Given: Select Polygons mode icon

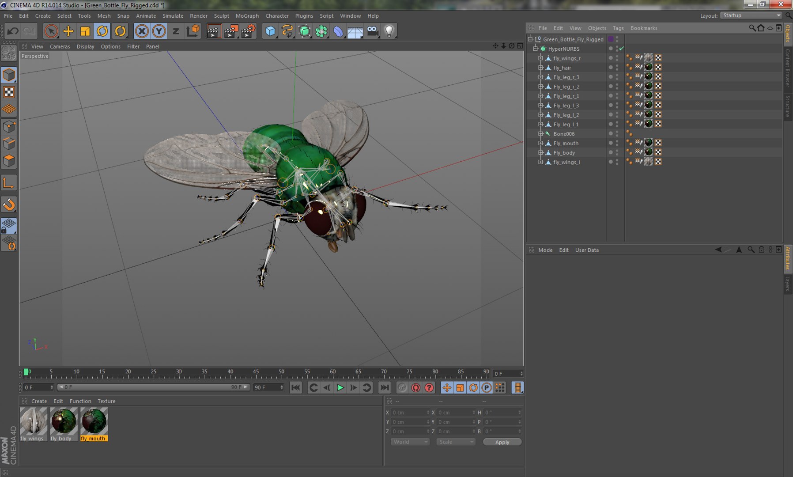Looking at the screenshot, I should [9, 161].
